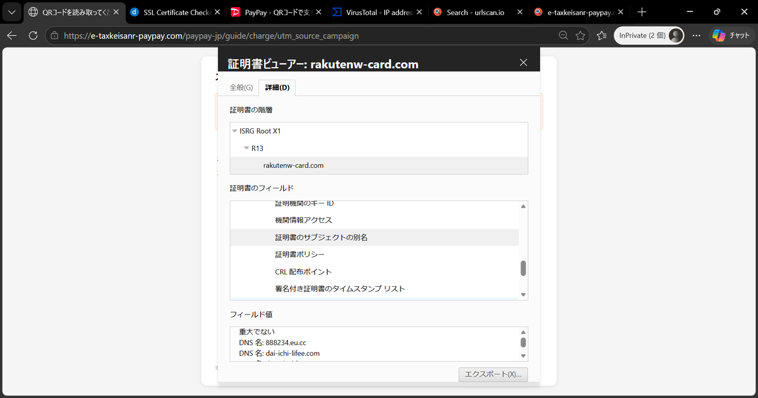Screen dimensions: 758x398
Task: Open browser Settings and more menu
Action: point(697,36)
